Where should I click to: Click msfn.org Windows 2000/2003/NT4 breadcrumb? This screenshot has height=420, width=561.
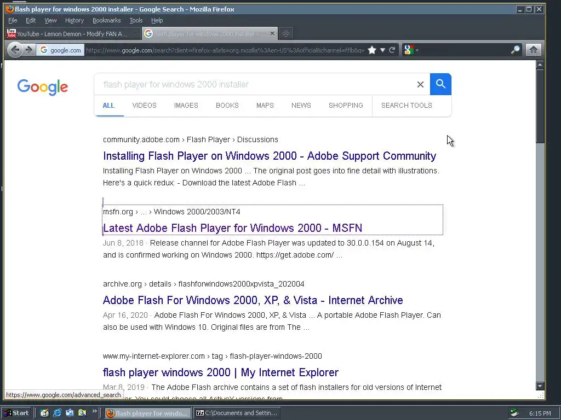[x=171, y=212]
